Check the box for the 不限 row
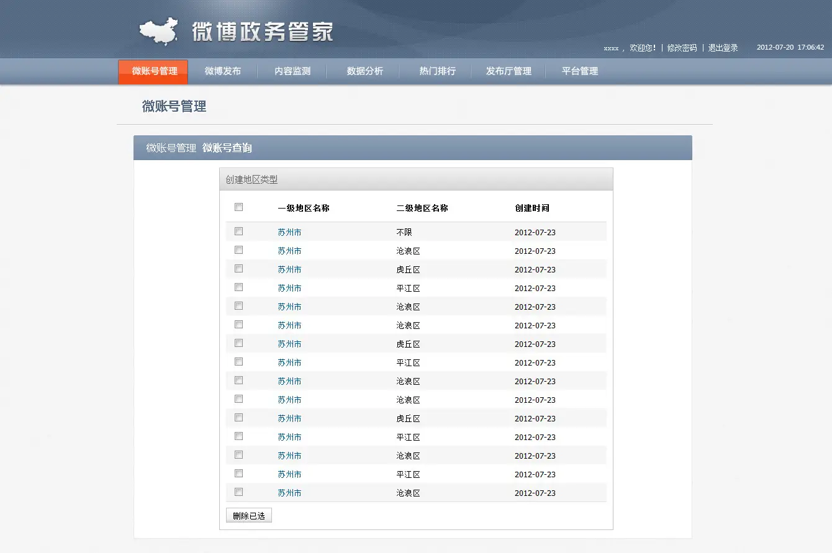Image resolution: width=832 pixels, height=553 pixels. 238,232
